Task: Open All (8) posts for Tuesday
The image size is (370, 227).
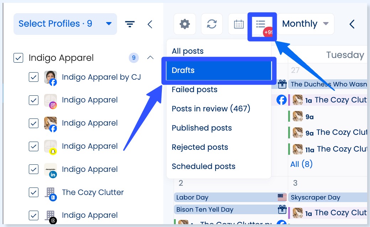Action: point(301,164)
